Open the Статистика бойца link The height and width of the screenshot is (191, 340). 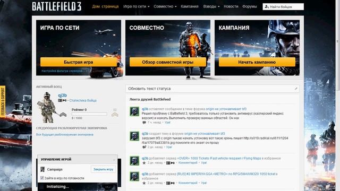[83, 100]
